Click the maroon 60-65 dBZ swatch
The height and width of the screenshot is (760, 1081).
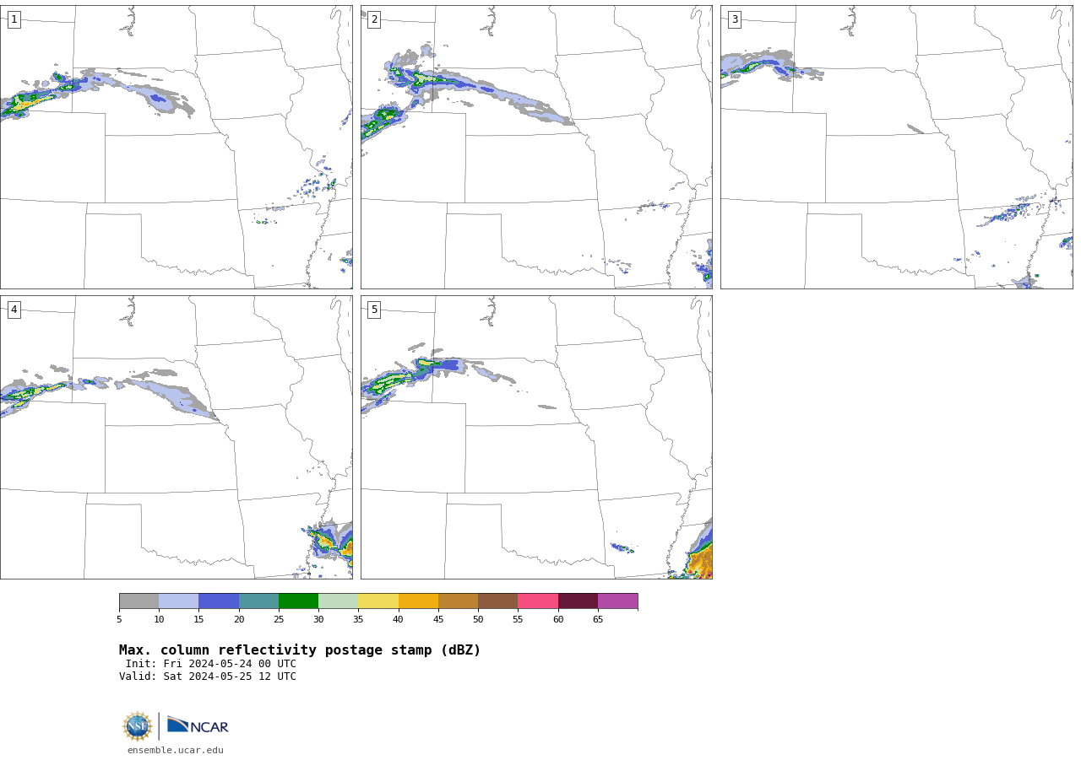(x=578, y=601)
